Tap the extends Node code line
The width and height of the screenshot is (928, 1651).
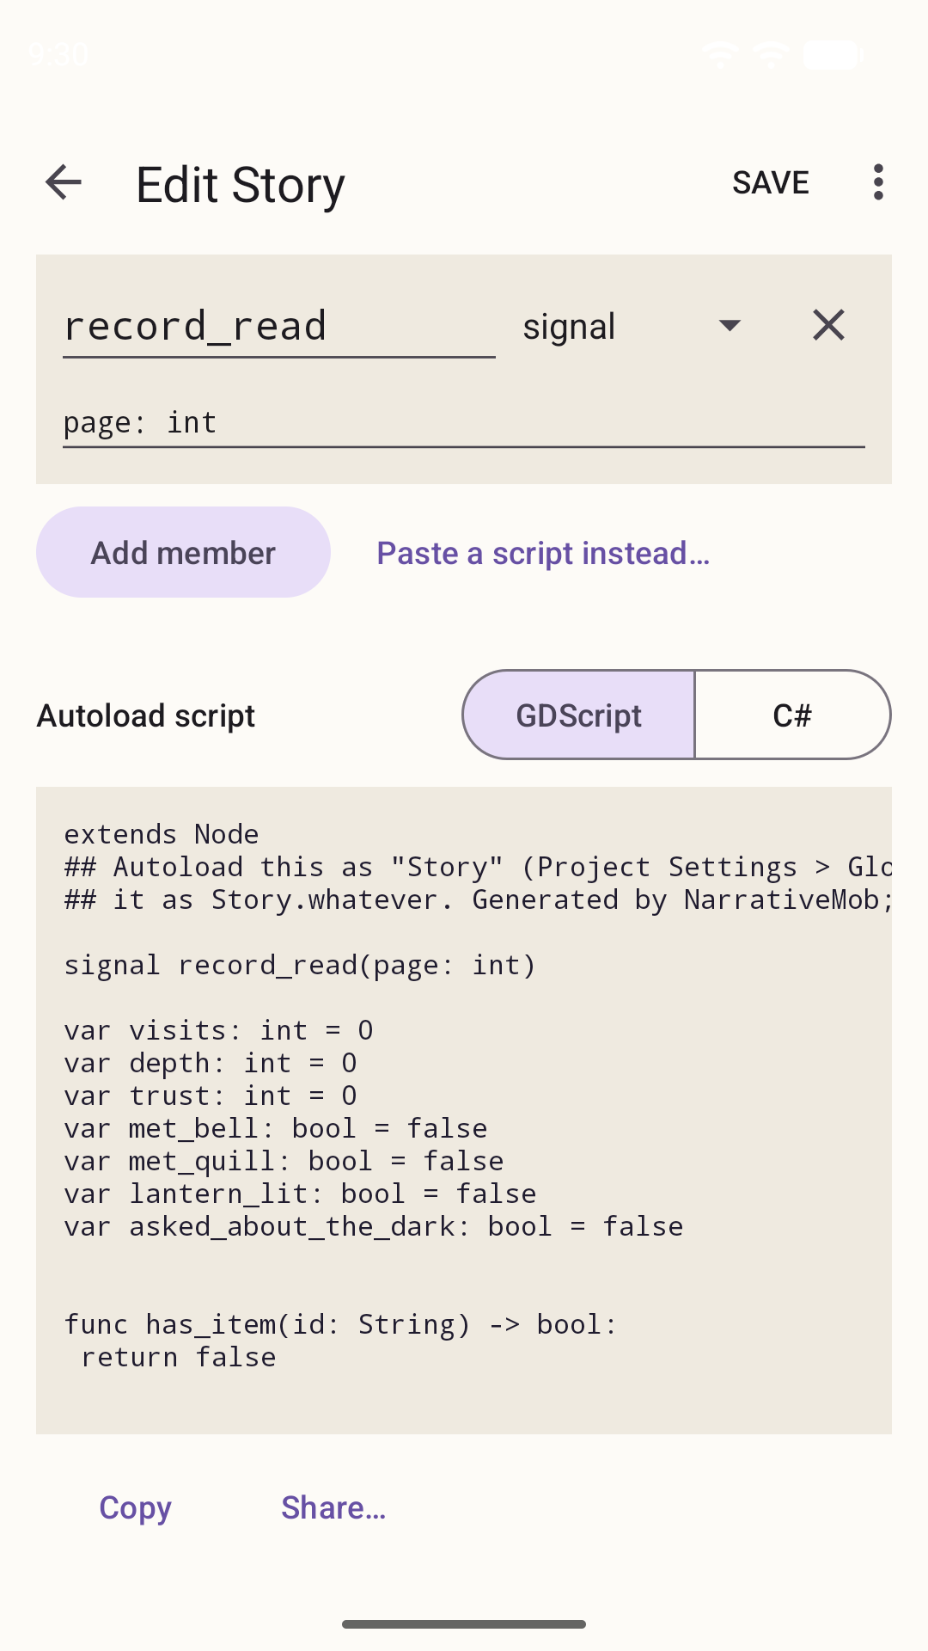162,834
